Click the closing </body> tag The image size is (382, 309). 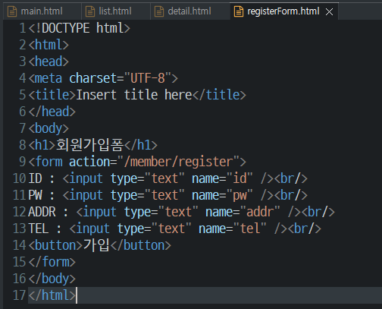click(x=52, y=279)
